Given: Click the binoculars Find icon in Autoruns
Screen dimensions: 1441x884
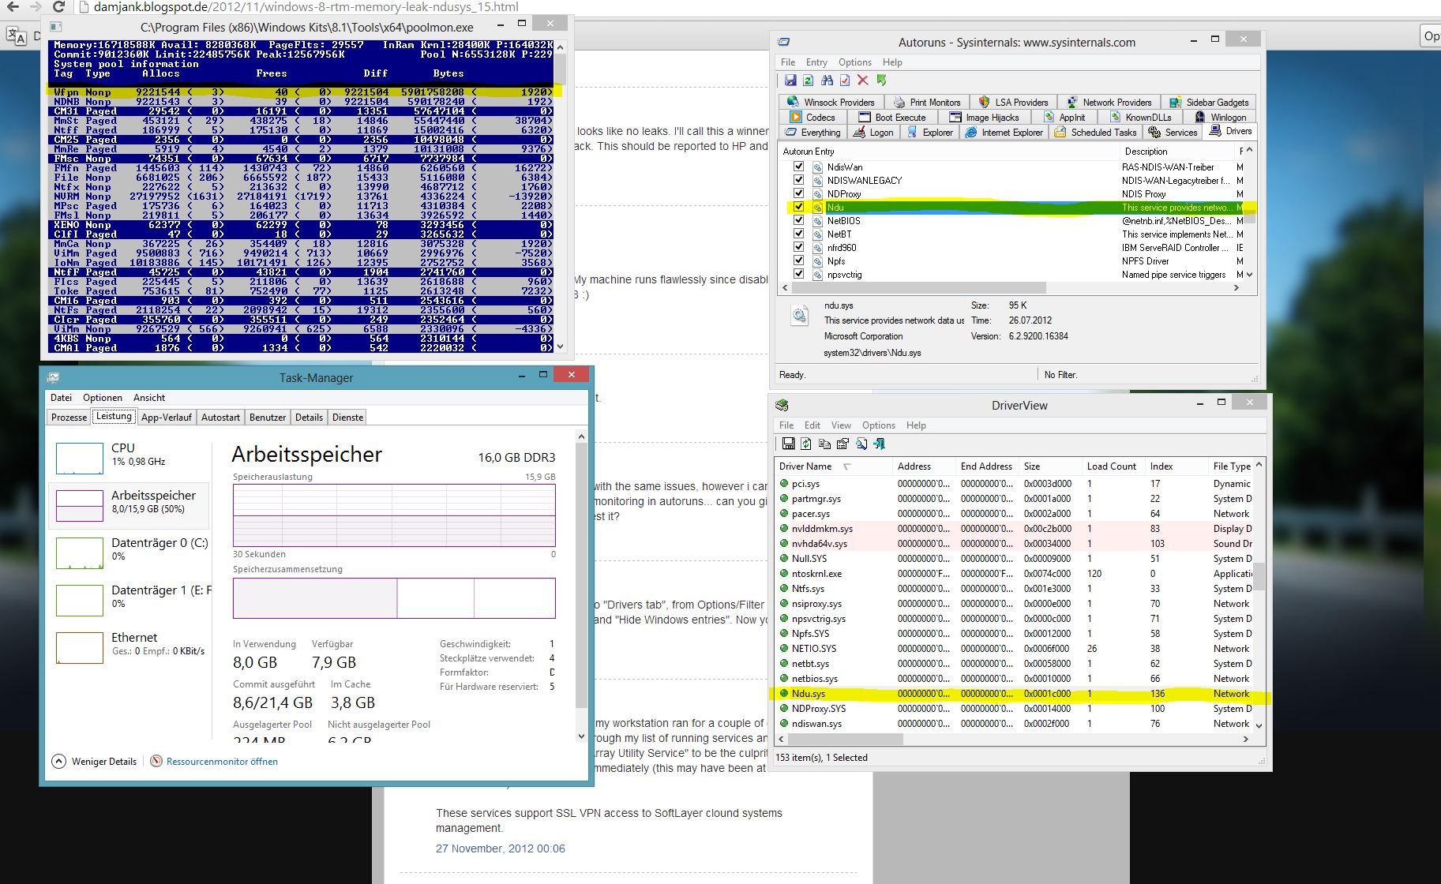Looking at the screenshot, I should coord(827,81).
